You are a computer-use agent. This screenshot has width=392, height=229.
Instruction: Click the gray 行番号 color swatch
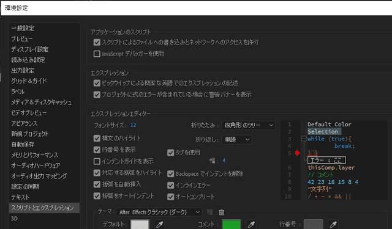pyautogui.click(x=313, y=224)
